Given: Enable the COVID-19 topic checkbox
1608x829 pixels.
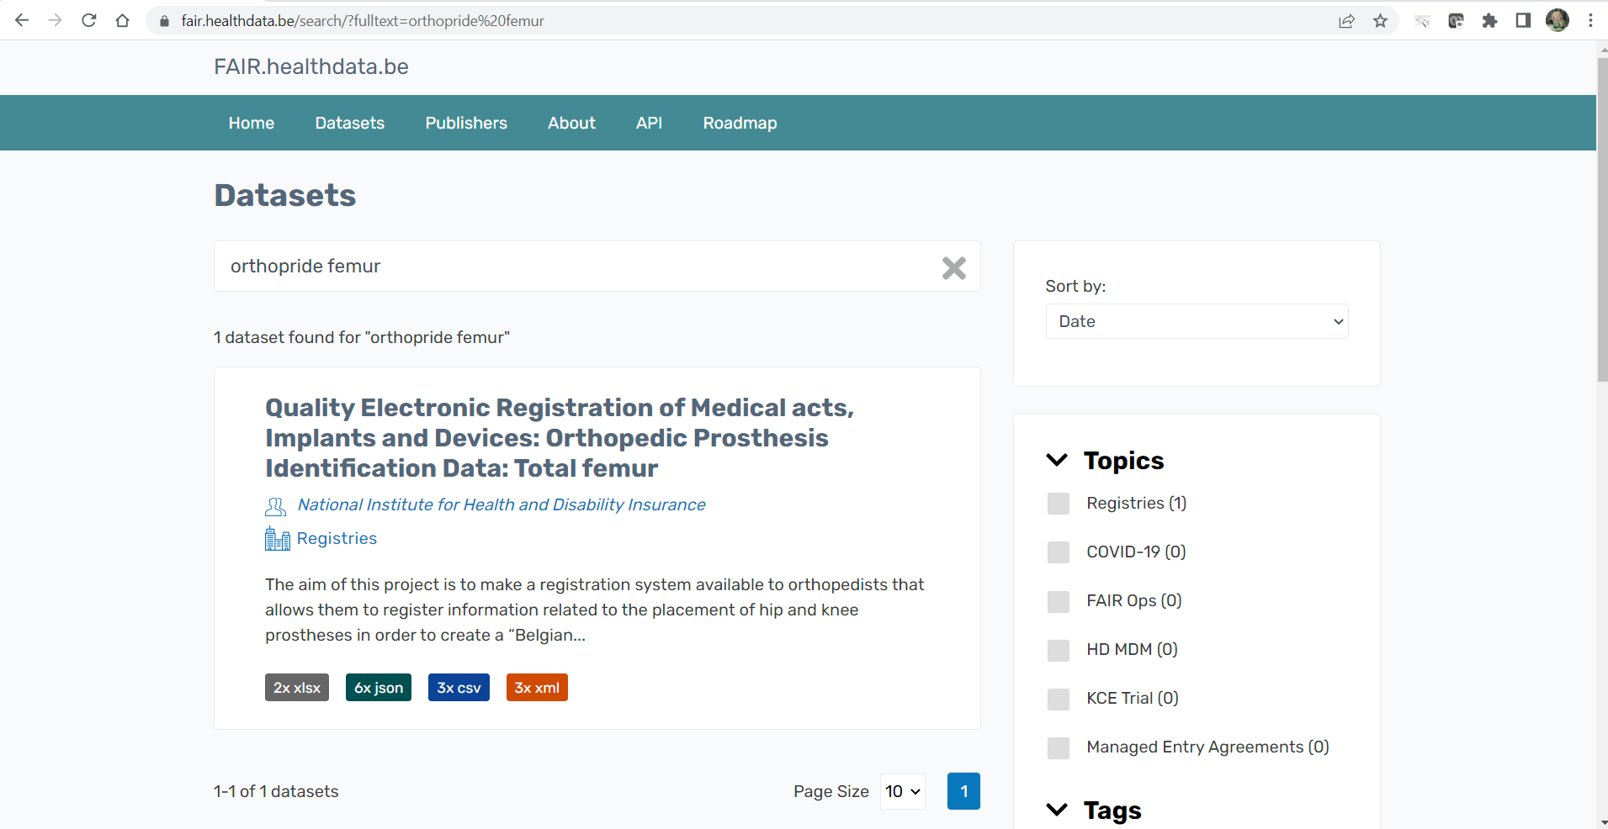Looking at the screenshot, I should tap(1059, 552).
